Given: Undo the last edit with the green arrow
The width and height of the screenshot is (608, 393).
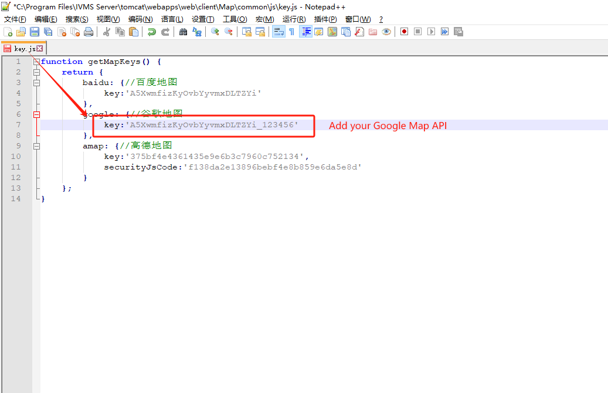Looking at the screenshot, I should tap(152, 32).
